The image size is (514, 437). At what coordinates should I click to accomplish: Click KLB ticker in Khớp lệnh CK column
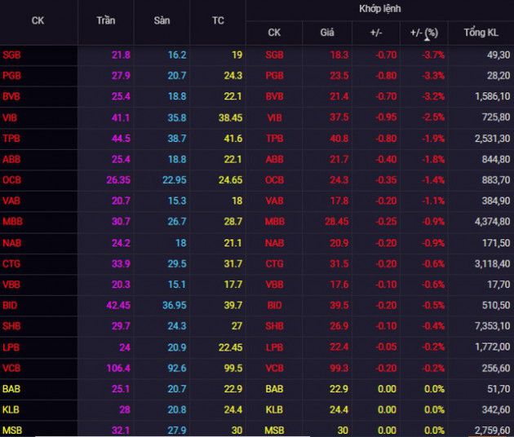pyautogui.click(x=274, y=409)
